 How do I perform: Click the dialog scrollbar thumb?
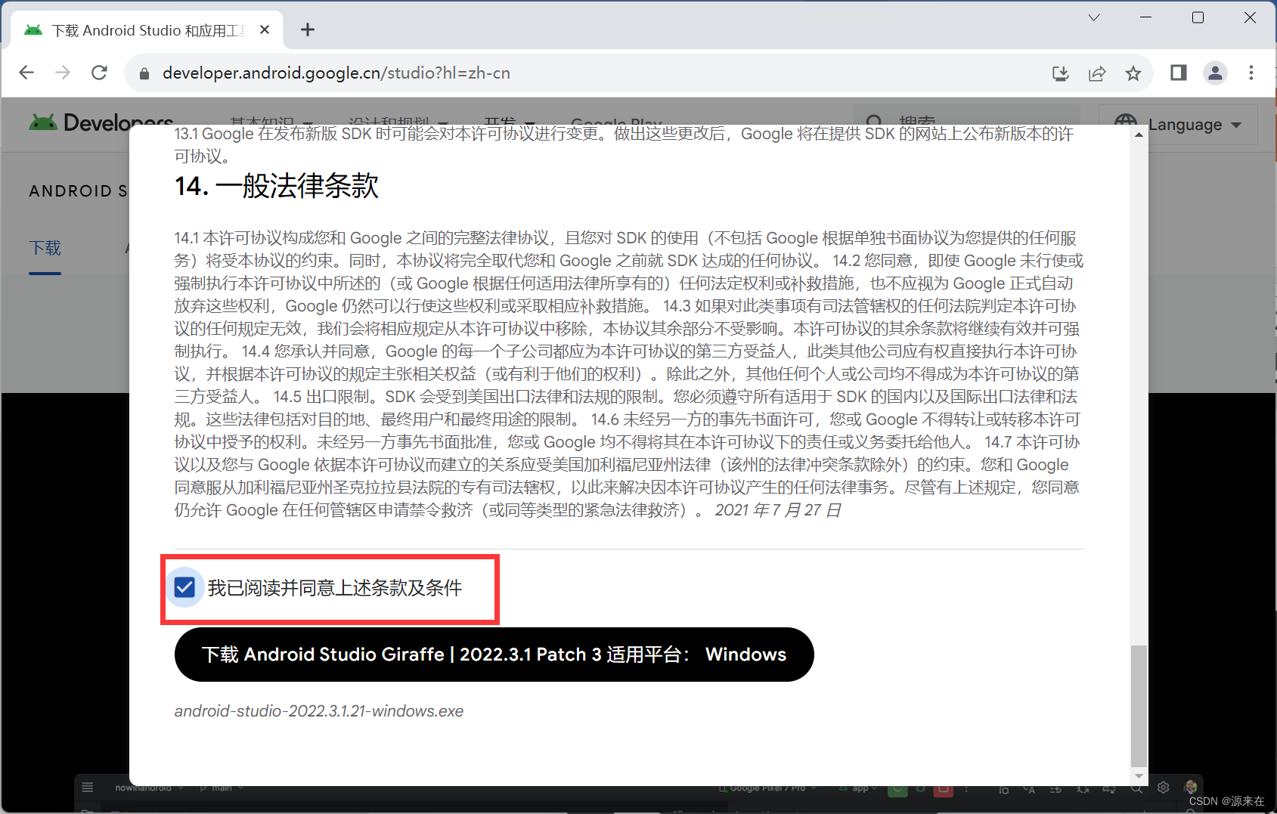click(x=1139, y=706)
